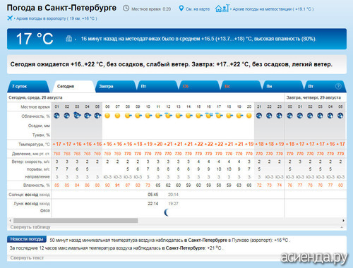Click the cloudy night icon at hour 01
The height and width of the screenshot is (268, 353).
[56, 116]
